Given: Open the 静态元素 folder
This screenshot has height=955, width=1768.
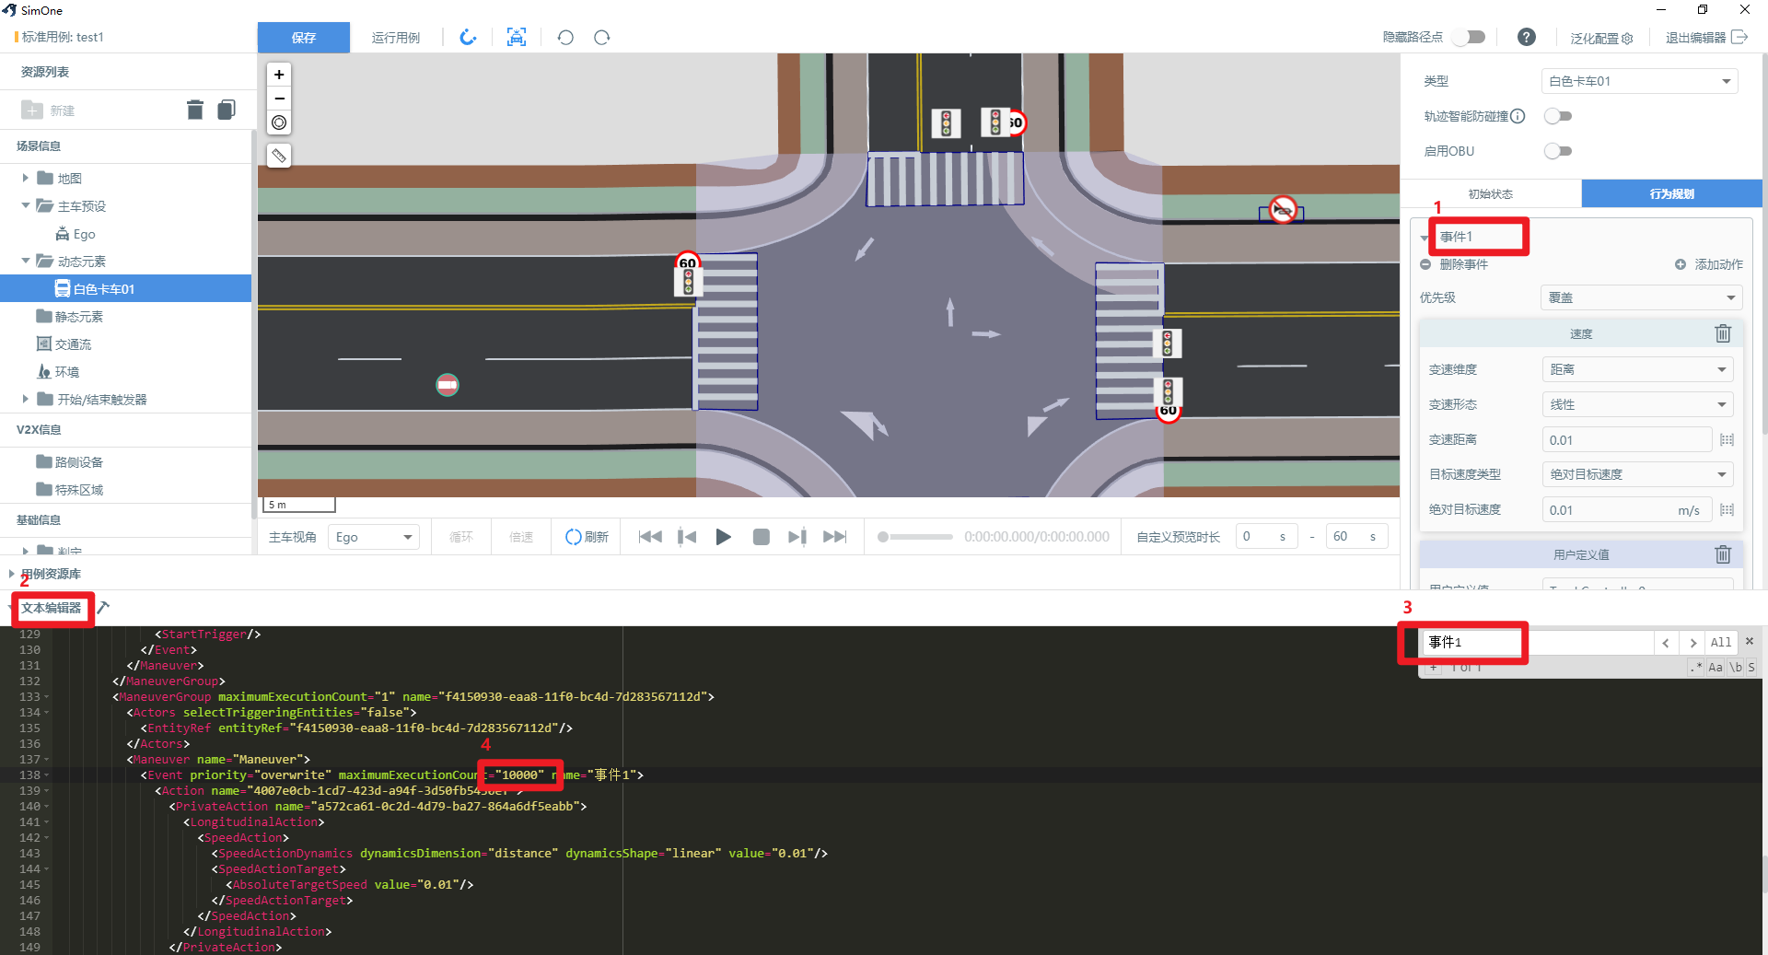Looking at the screenshot, I should (x=70, y=317).
